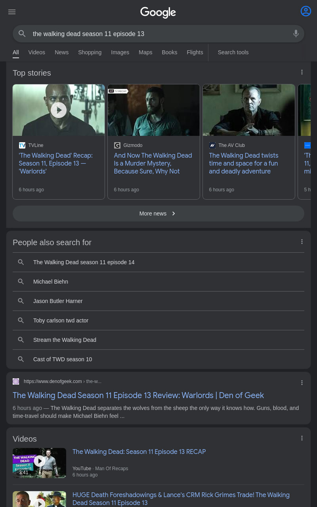Open AV Club twists time headline
This screenshot has height=507, width=317.
[x=244, y=163]
